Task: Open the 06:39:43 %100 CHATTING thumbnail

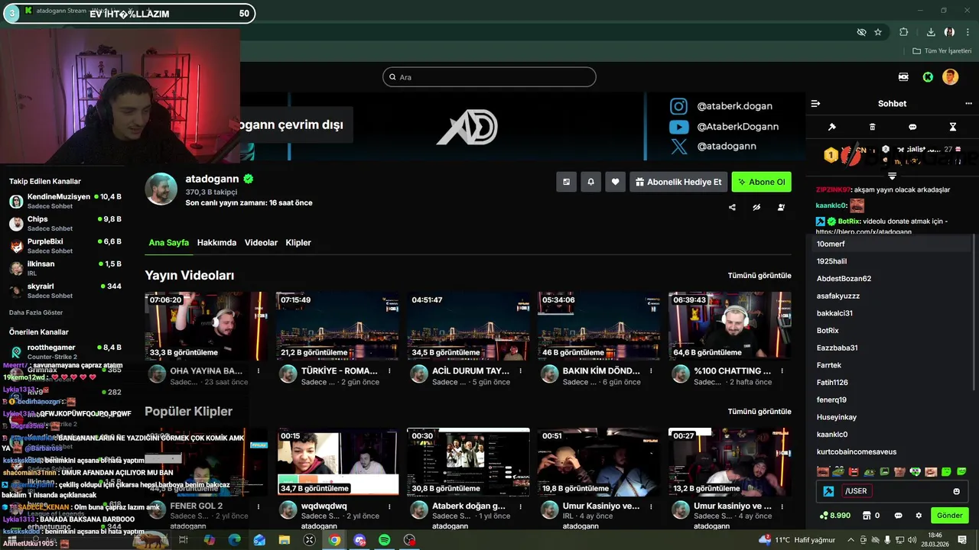Action: click(730, 326)
